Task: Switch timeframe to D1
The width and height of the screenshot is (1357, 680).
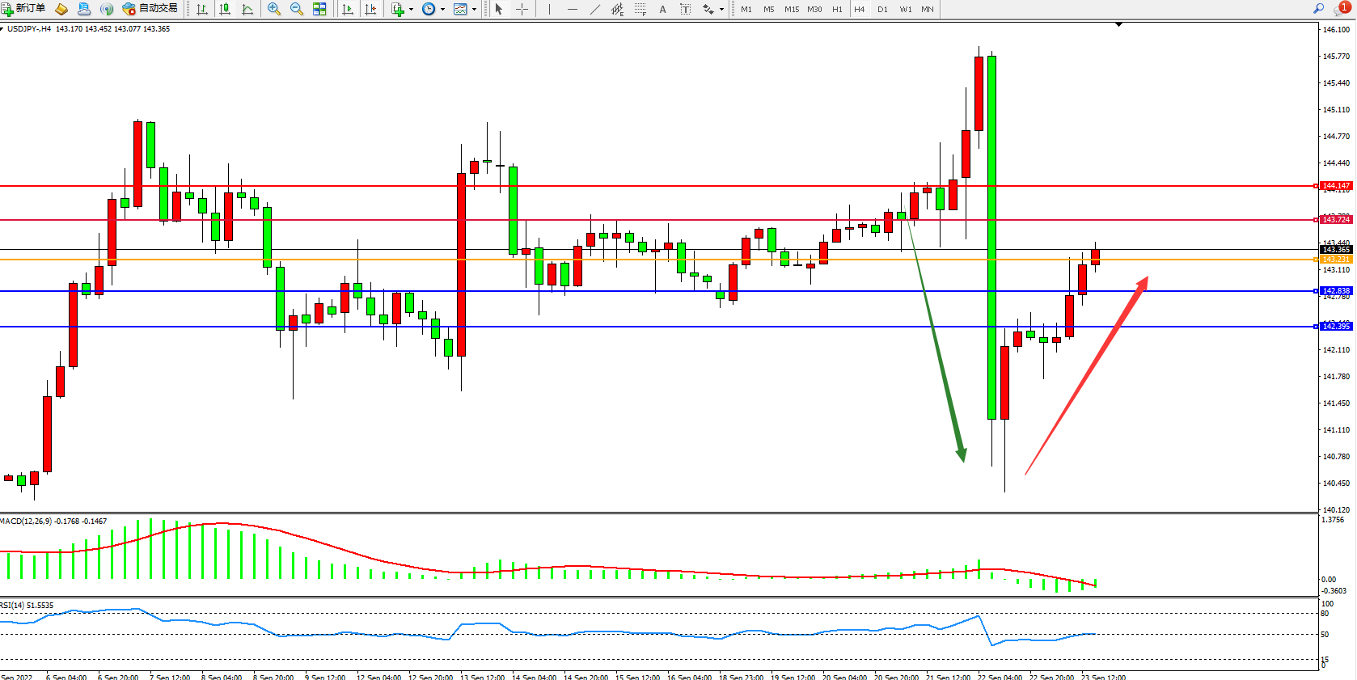Action: click(882, 9)
